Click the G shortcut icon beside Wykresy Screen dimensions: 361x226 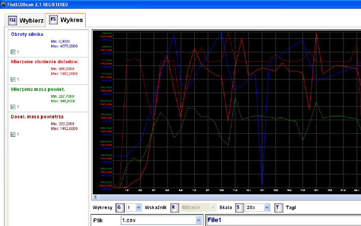(119, 207)
